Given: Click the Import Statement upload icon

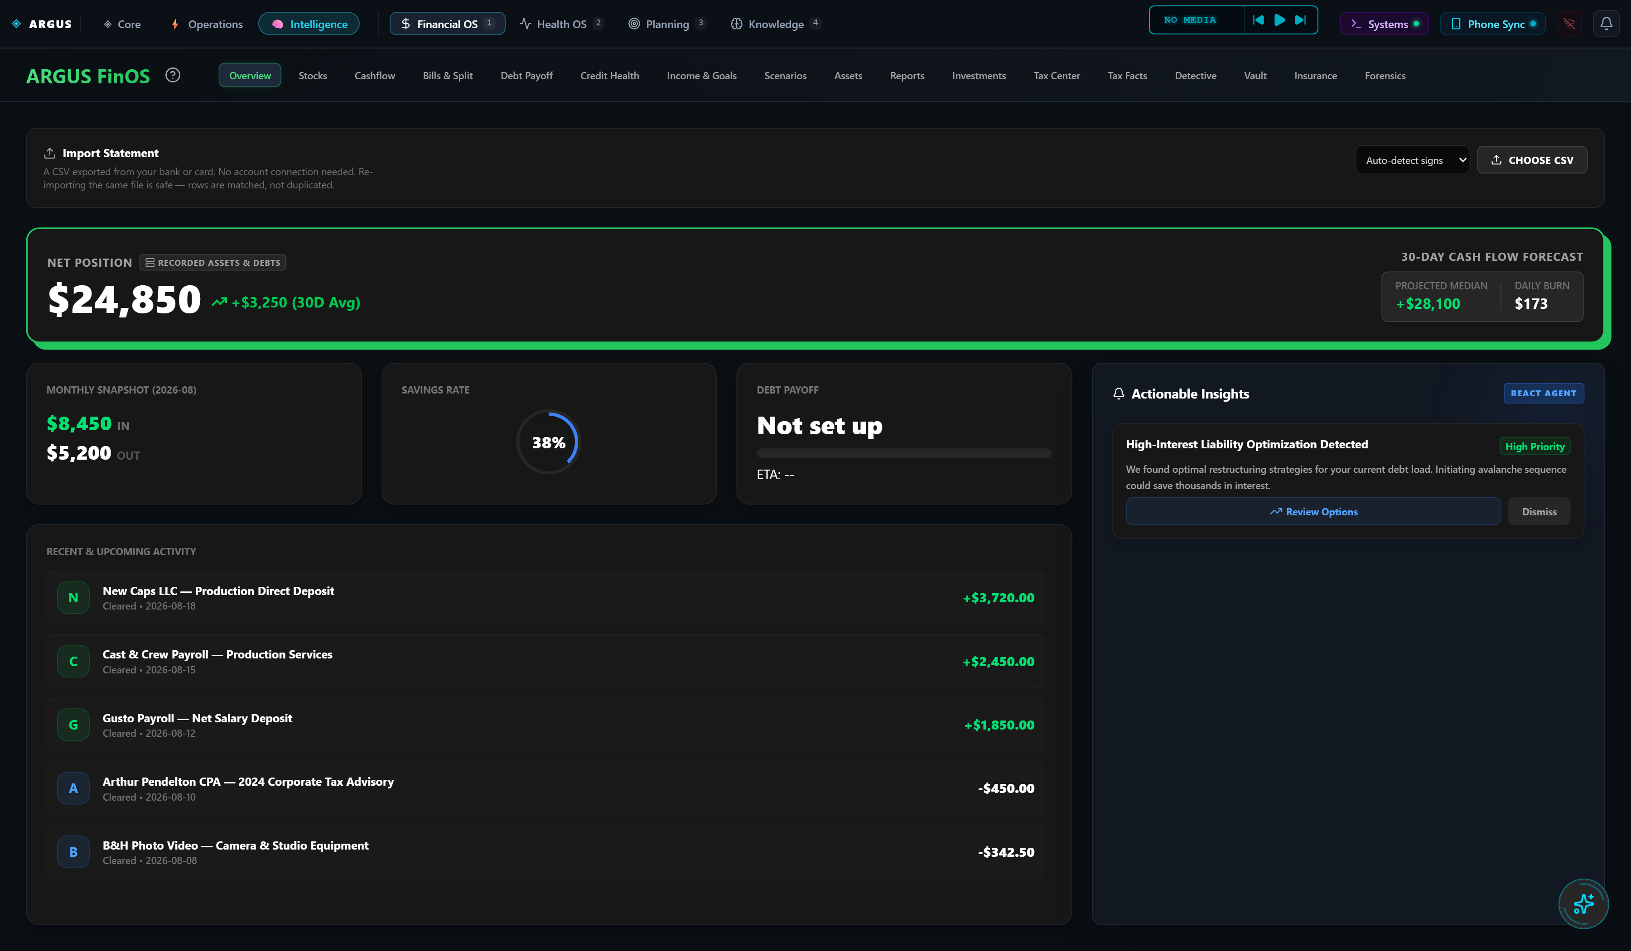Looking at the screenshot, I should [x=49, y=154].
